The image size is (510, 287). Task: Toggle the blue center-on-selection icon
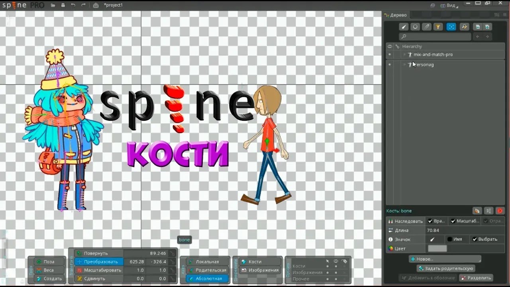[451, 27]
